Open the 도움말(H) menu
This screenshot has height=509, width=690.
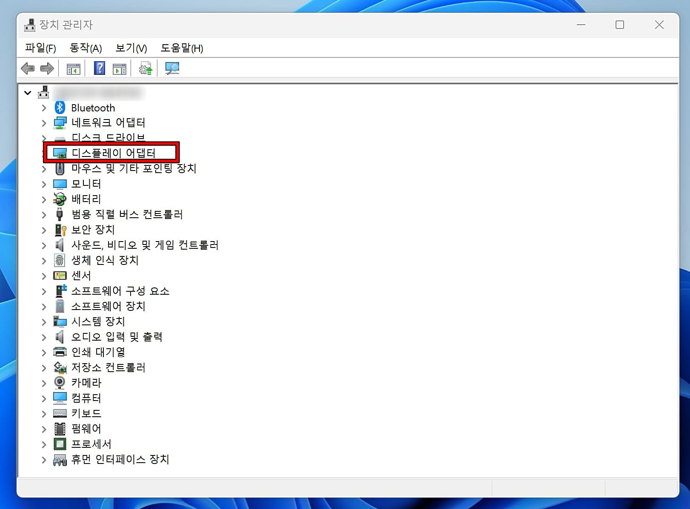(x=182, y=48)
